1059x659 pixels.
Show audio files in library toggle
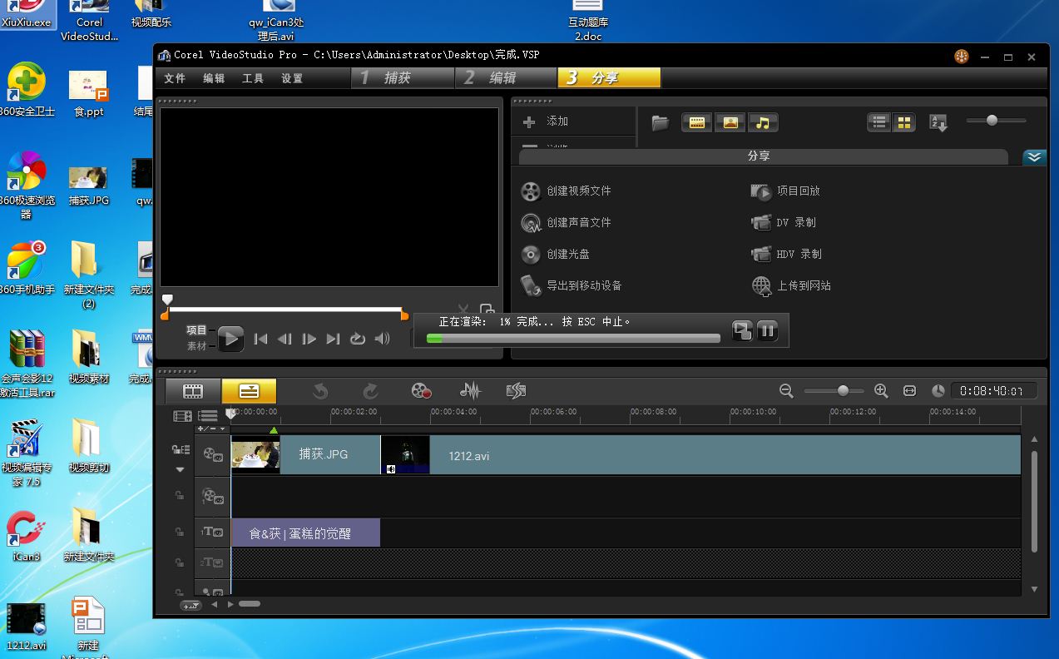click(762, 122)
